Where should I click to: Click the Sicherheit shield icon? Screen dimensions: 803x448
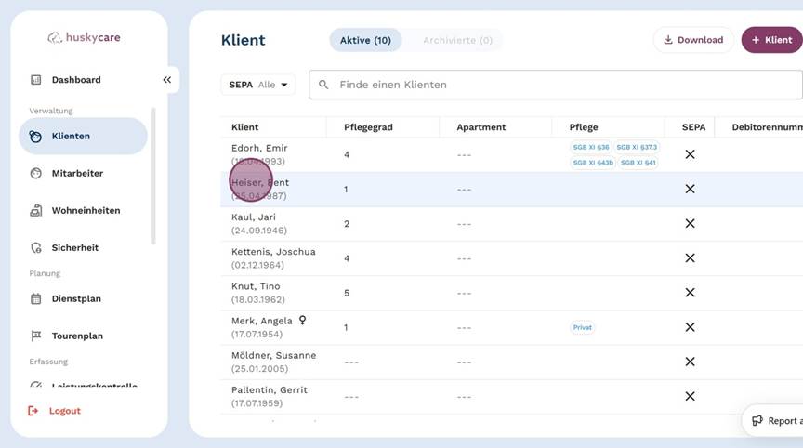(x=35, y=248)
